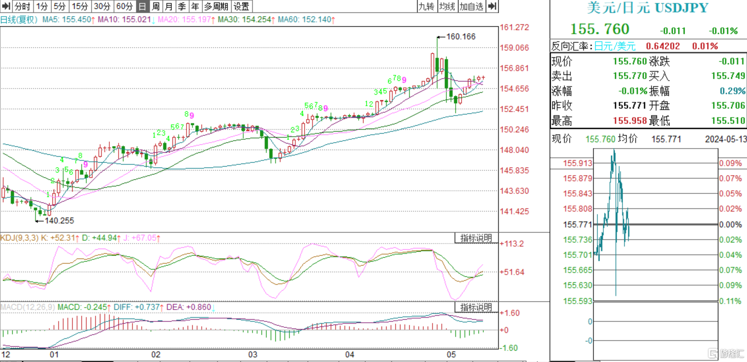Click the MA60: 152.140 value
This screenshot has width=747, height=362.
pyautogui.click(x=307, y=19)
